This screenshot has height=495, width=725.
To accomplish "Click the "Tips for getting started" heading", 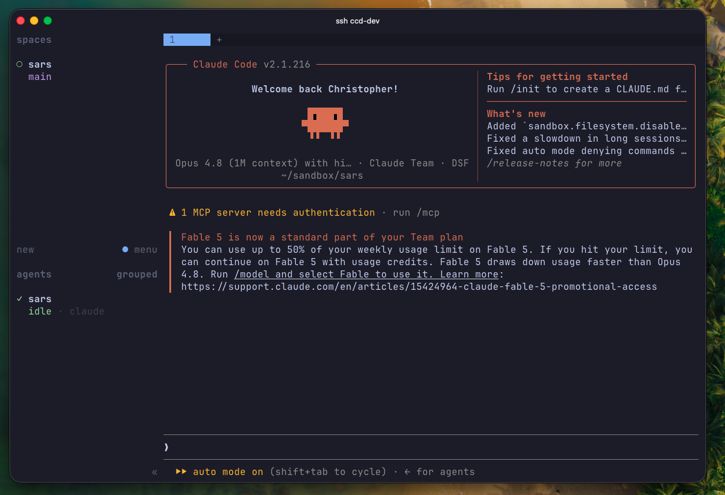I will point(557,77).
